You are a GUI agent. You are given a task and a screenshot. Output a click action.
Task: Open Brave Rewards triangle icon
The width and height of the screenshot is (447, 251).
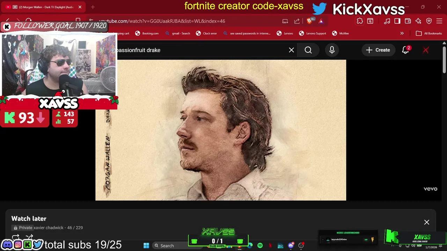(321, 21)
